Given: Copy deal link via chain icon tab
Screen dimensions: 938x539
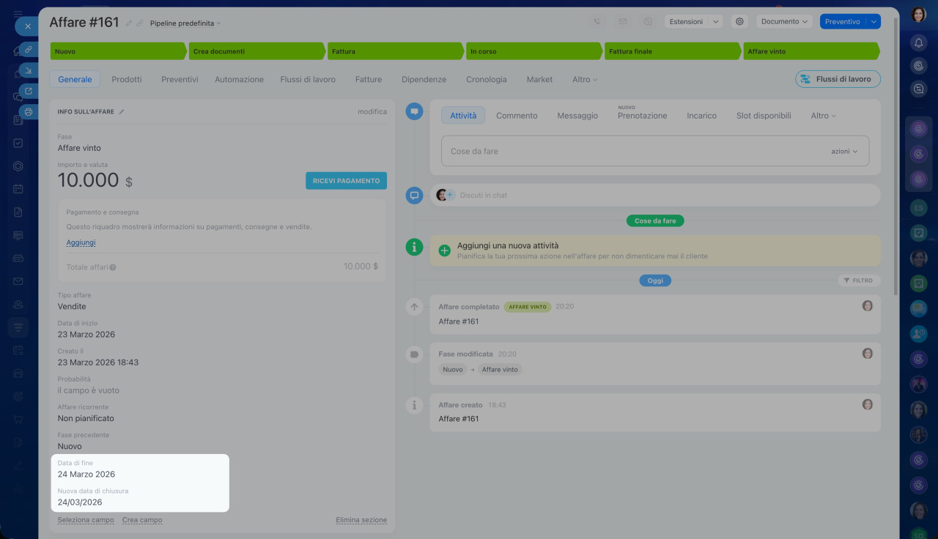Looking at the screenshot, I should [x=28, y=49].
